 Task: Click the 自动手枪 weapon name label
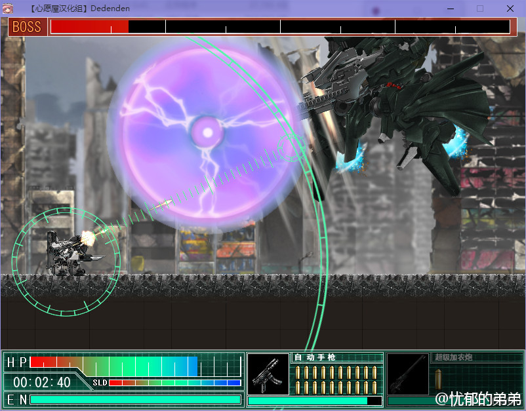(315, 357)
